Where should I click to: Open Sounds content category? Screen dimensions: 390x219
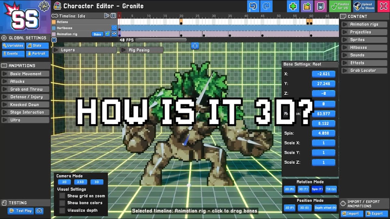point(365,55)
